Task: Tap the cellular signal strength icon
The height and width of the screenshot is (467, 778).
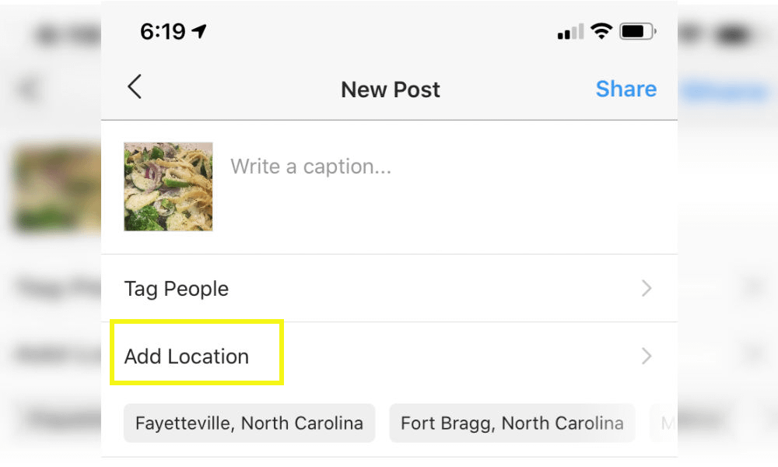Action: 569,31
